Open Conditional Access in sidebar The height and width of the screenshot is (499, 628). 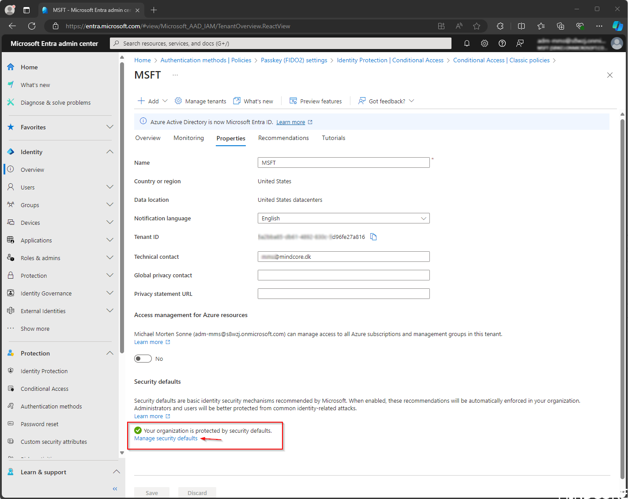45,389
